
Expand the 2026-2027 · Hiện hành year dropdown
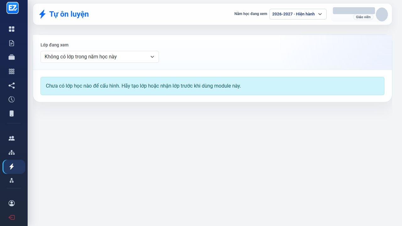pos(298,14)
